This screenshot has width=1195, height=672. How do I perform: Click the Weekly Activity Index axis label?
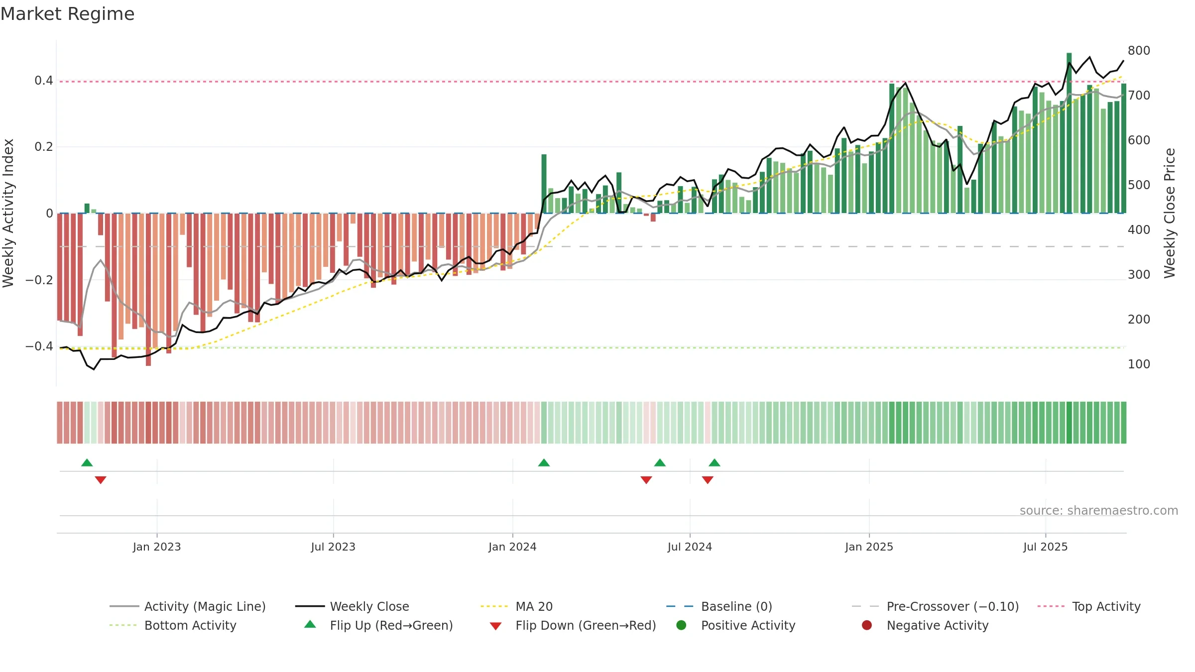(x=8, y=213)
